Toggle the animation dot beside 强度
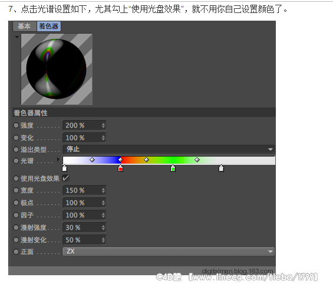Viewport: 333px width, 287px height. coord(16,125)
